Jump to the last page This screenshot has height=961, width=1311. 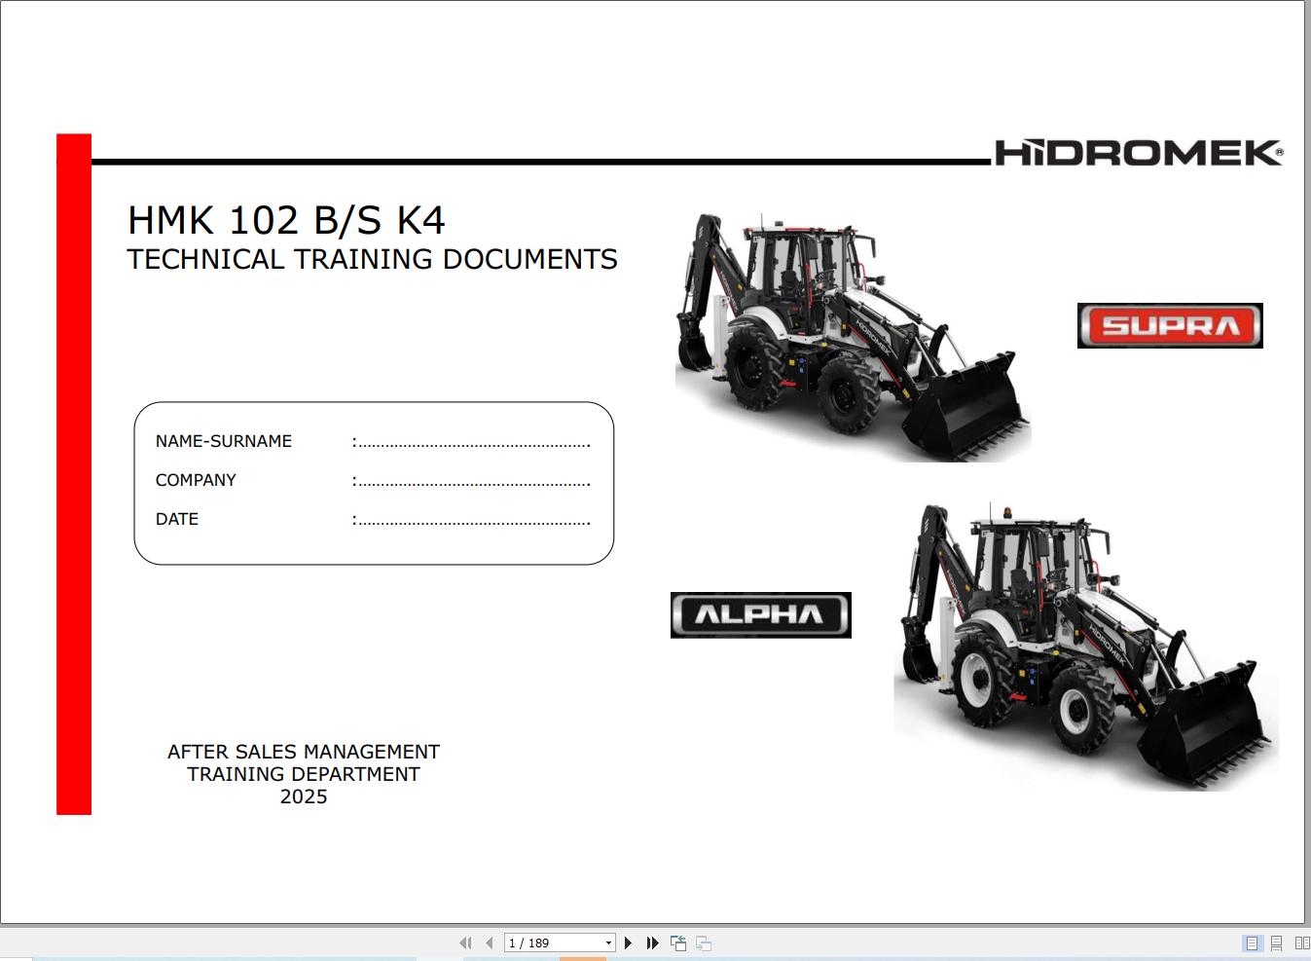click(653, 943)
